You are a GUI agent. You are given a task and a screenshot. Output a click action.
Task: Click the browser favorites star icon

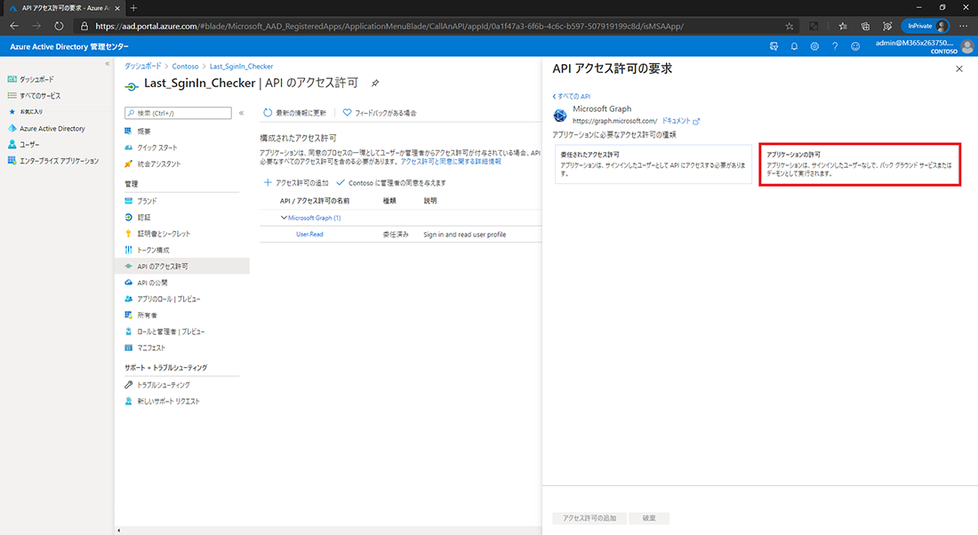tap(790, 26)
